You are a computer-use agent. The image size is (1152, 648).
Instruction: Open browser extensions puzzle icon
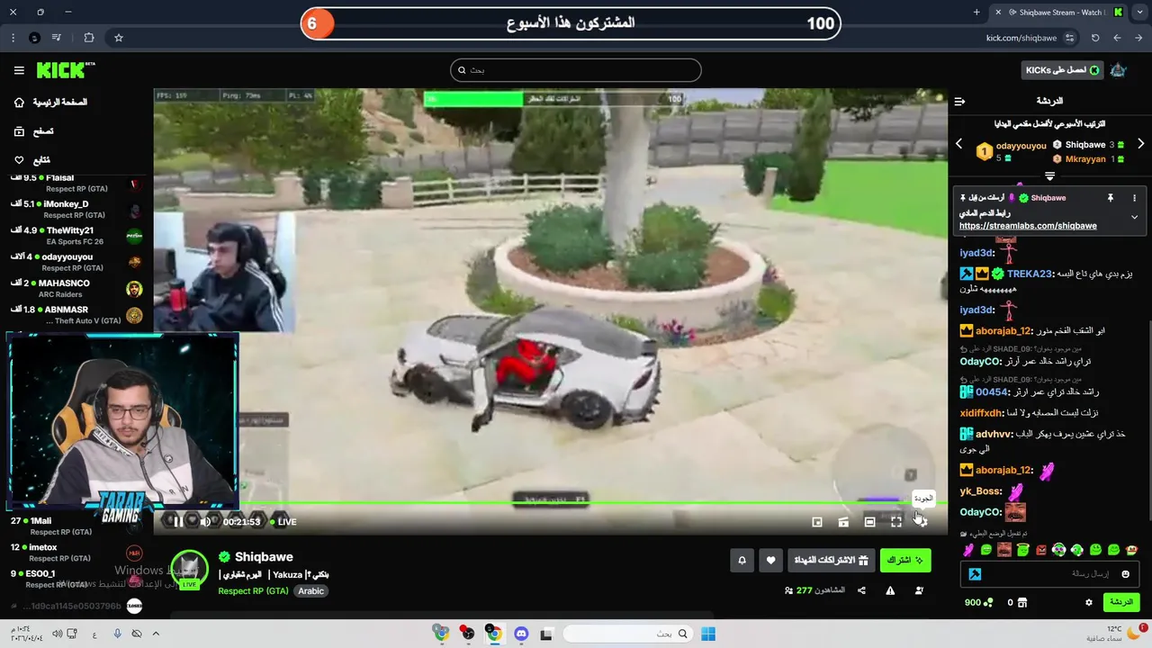(x=88, y=38)
